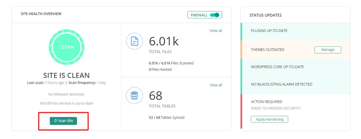Image resolution: width=361 pixels, height=139 pixels.
Task: Click the 6.01k total files count
Action: [x=163, y=41]
